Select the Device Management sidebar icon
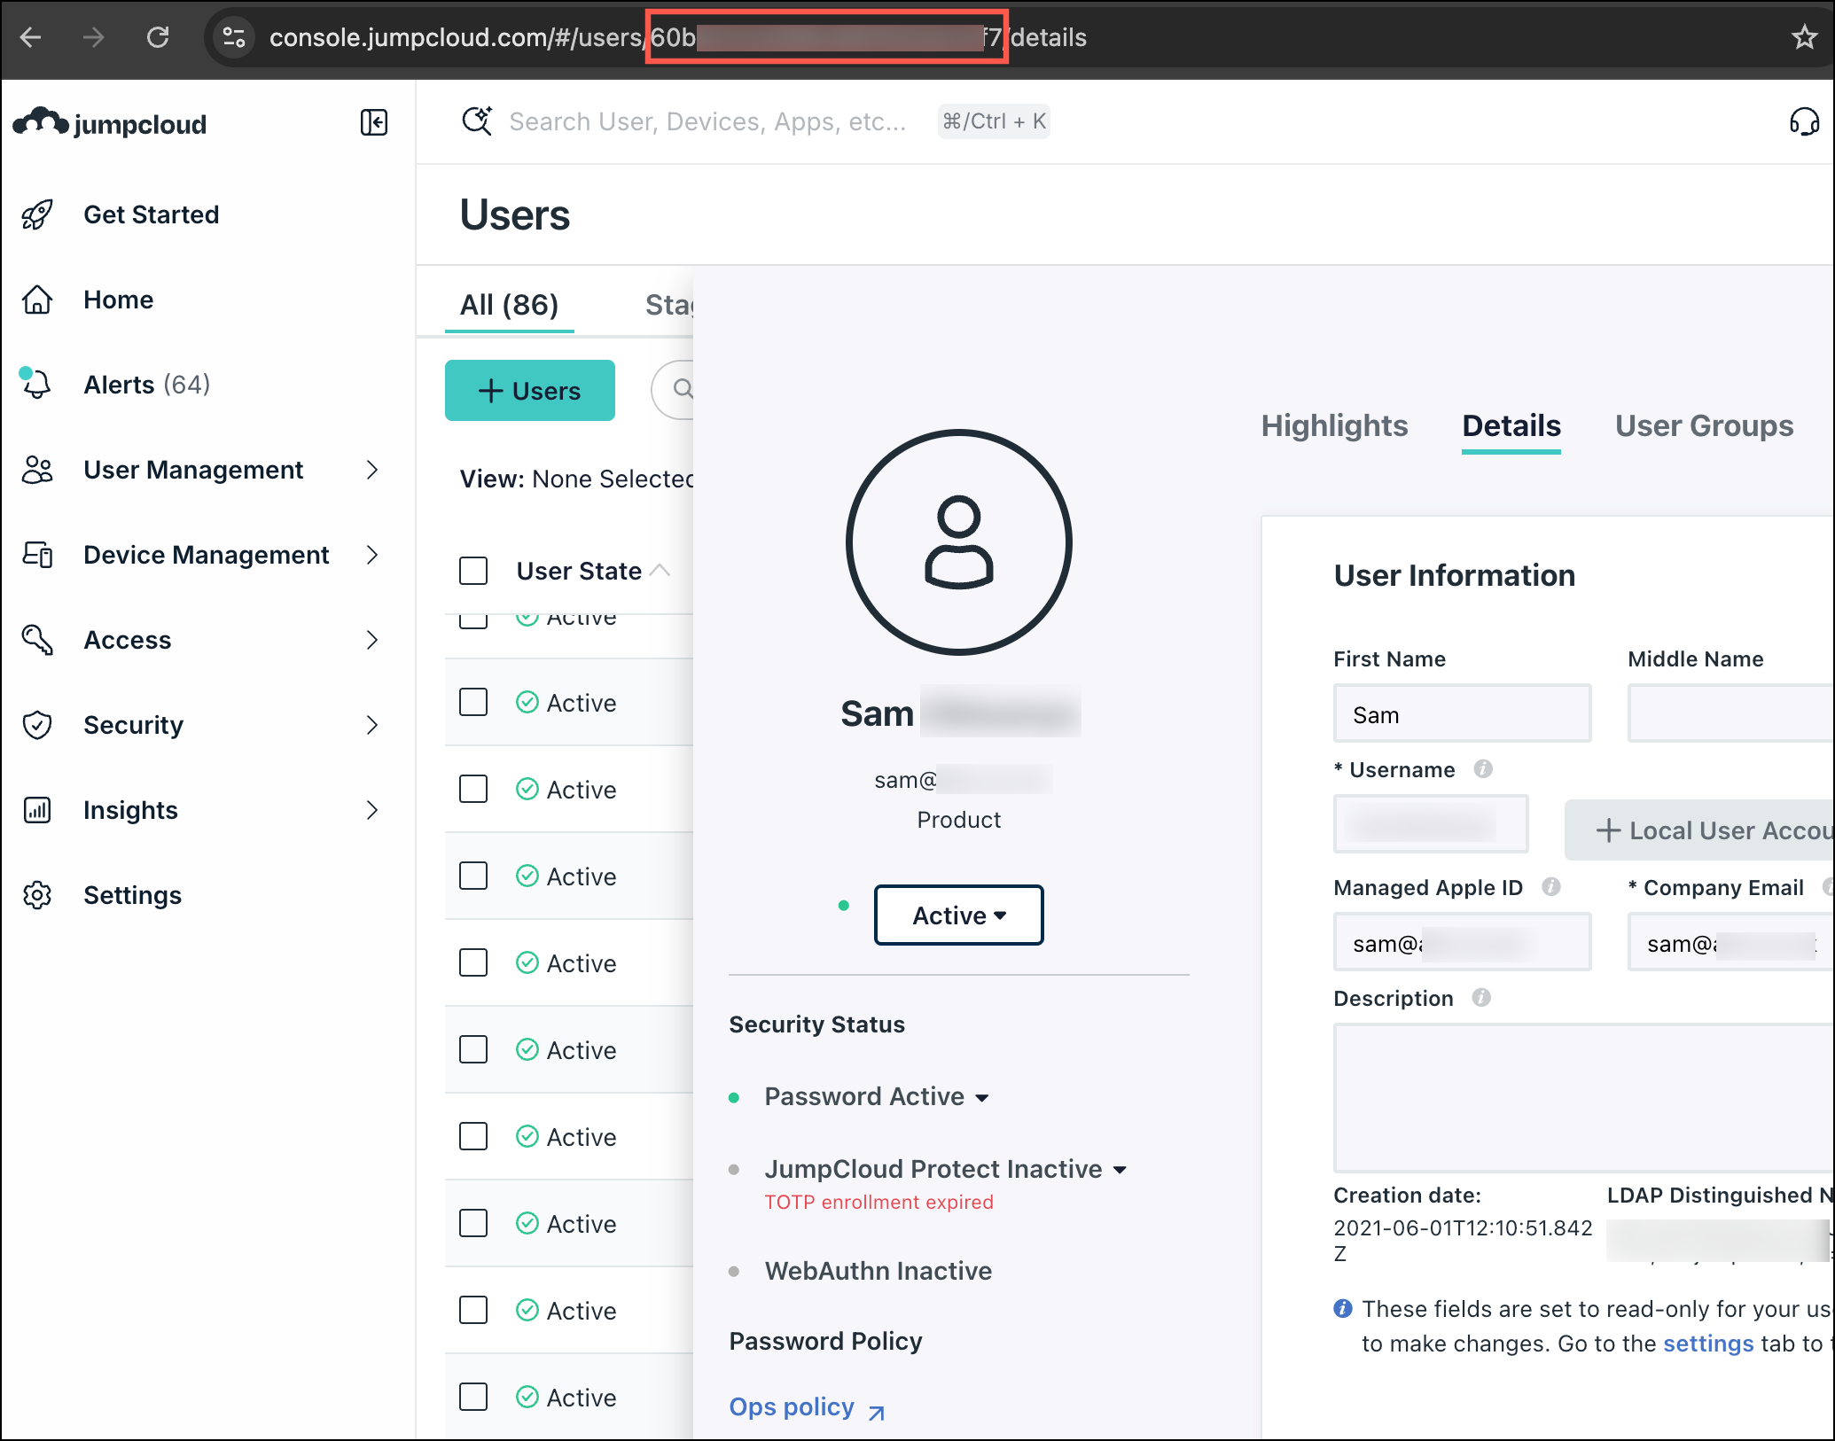The width and height of the screenshot is (1835, 1441). (36, 555)
